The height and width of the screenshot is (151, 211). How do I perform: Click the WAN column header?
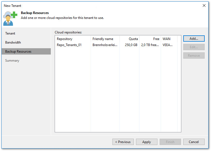pyautogui.click(x=166, y=39)
